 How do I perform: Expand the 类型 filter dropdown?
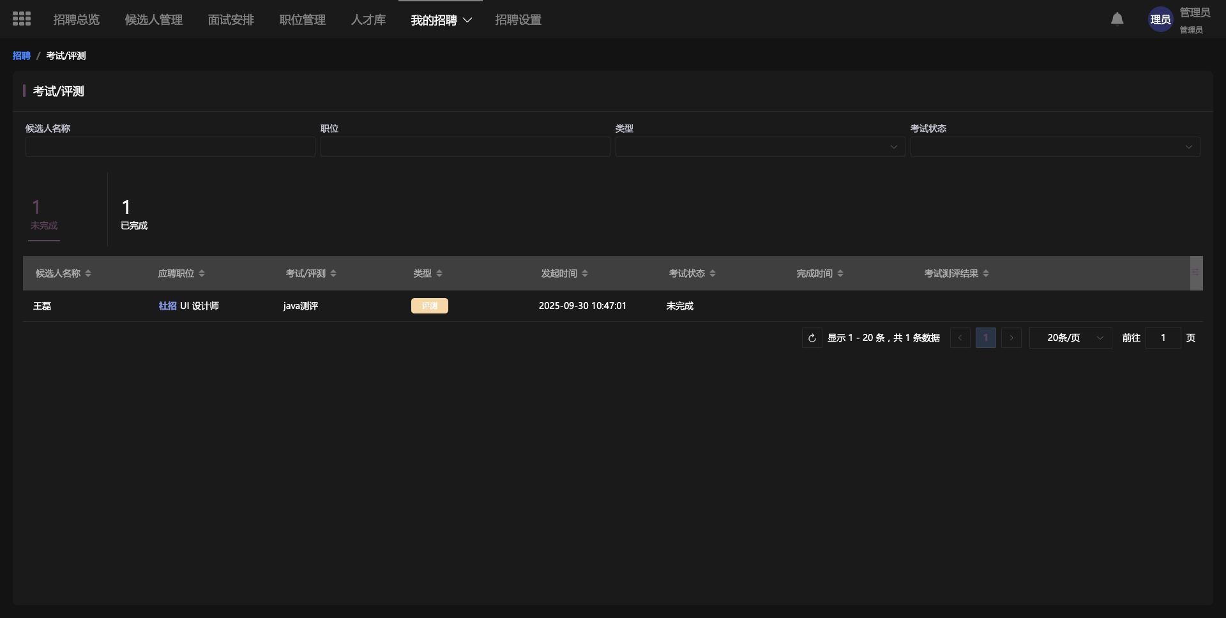click(760, 147)
